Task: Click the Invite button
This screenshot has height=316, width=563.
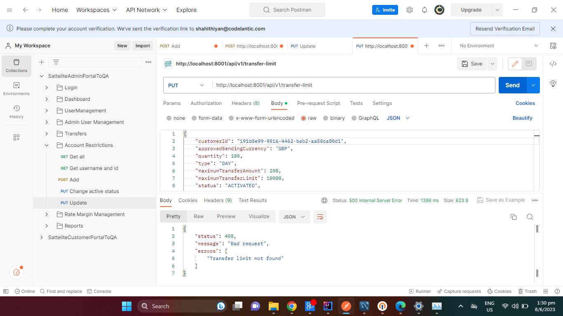Action: (x=385, y=10)
